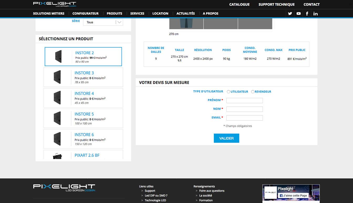Image resolution: width=353 pixels, height=203 pixels.
Task: Click the Pixelight logo in footer
Action: 64,188
